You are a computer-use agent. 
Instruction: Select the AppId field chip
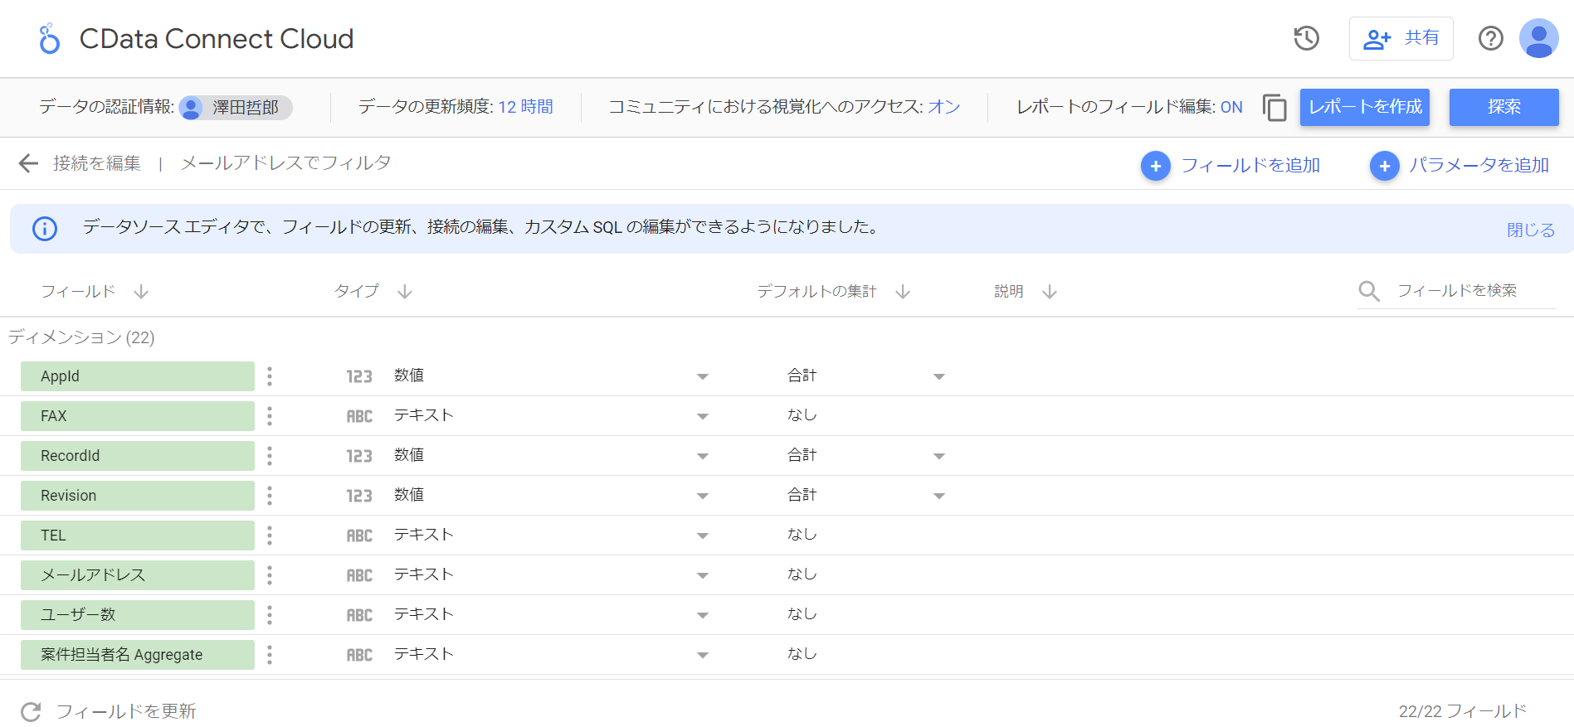point(138,376)
